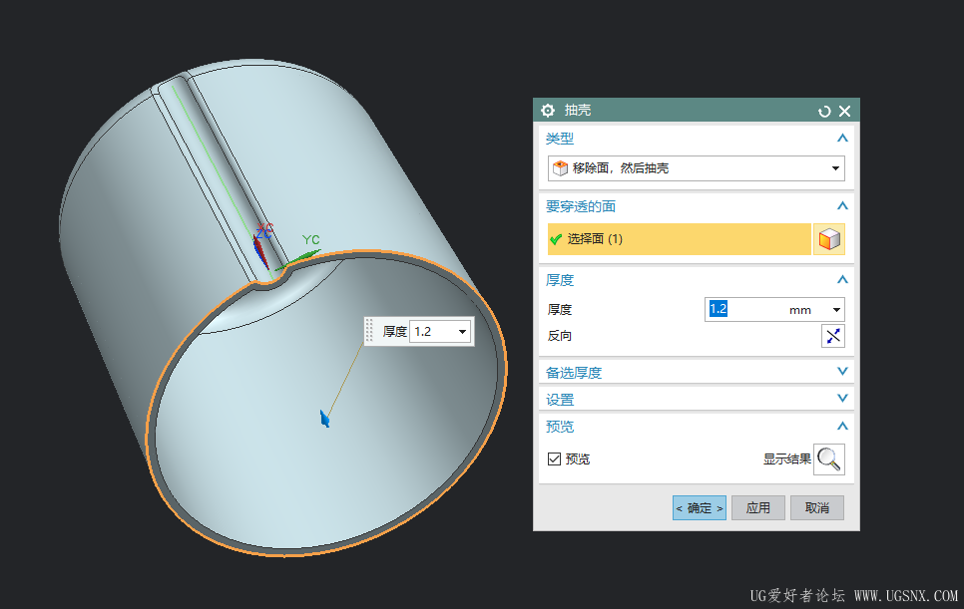Click the reverse direction (反向) icon
The height and width of the screenshot is (609, 964).
(832, 336)
